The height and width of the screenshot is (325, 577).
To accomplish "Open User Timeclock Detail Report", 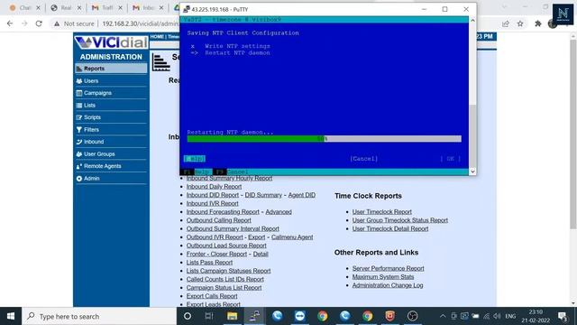I will click(390, 228).
